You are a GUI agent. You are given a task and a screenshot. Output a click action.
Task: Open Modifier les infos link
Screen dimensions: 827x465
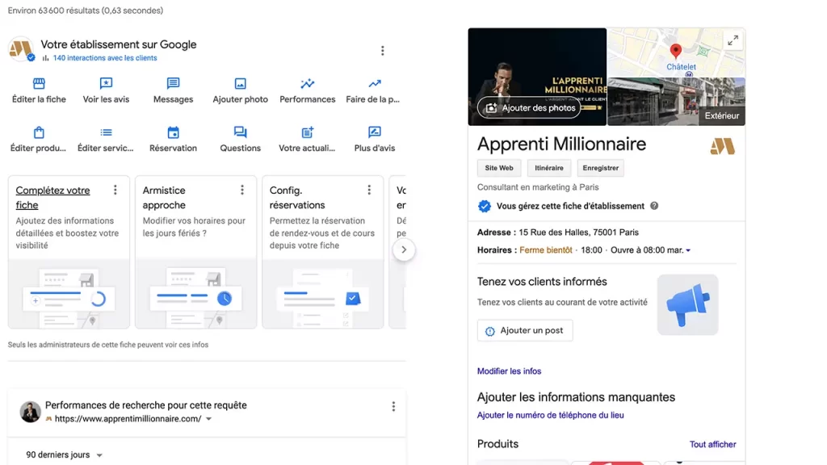pos(509,371)
